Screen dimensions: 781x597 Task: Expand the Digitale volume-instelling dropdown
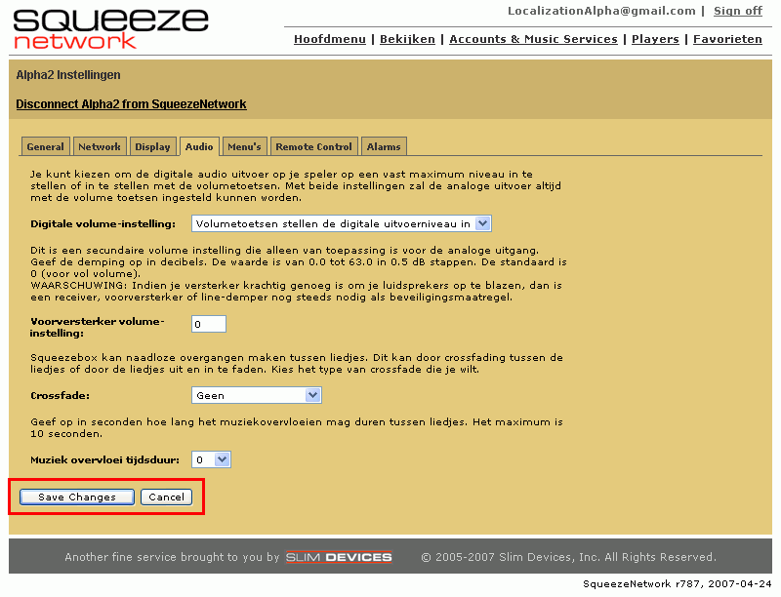point(341,223)
